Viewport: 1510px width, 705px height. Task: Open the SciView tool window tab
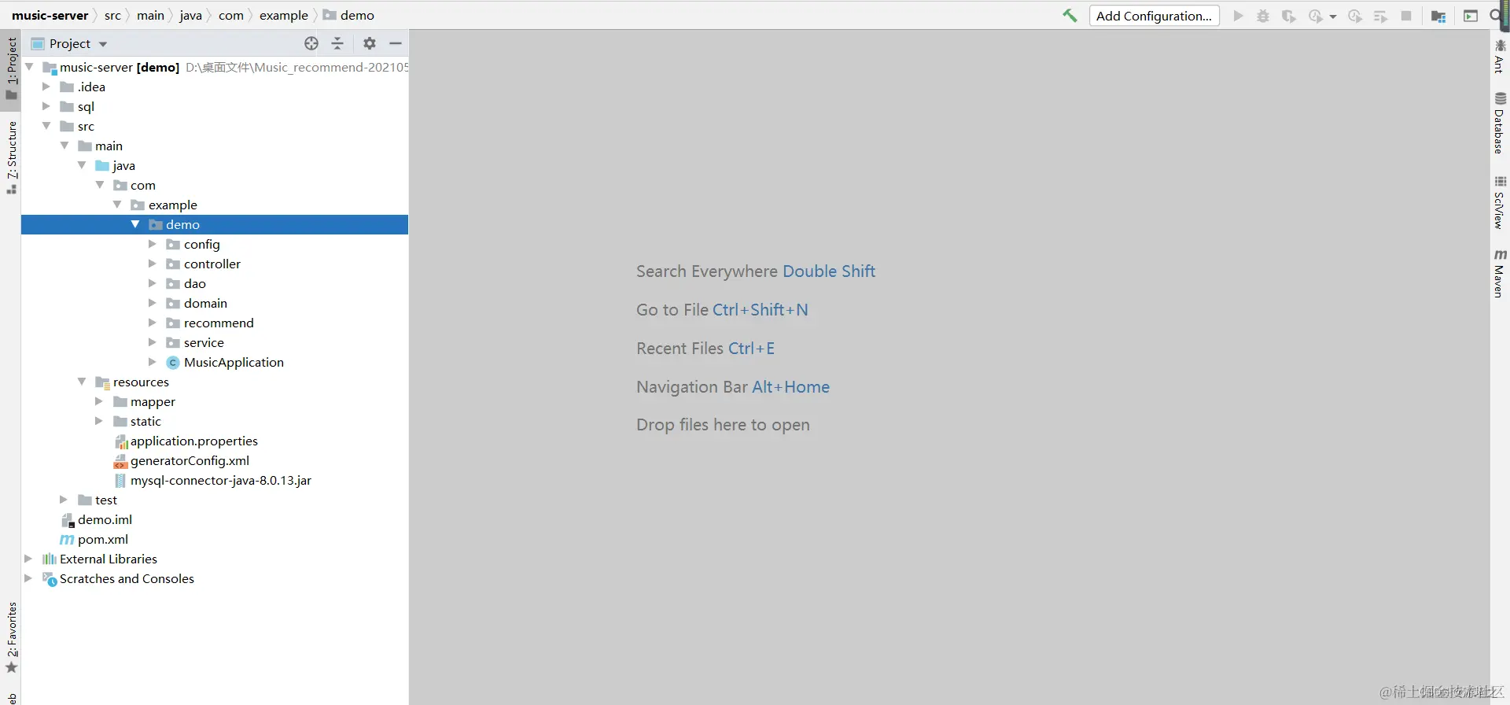pos(1500,202)
